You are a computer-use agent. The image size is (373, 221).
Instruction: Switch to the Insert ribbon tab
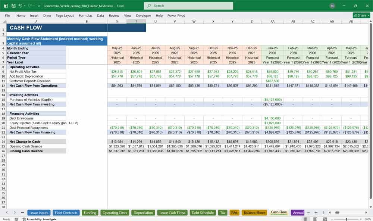point(34,15)
